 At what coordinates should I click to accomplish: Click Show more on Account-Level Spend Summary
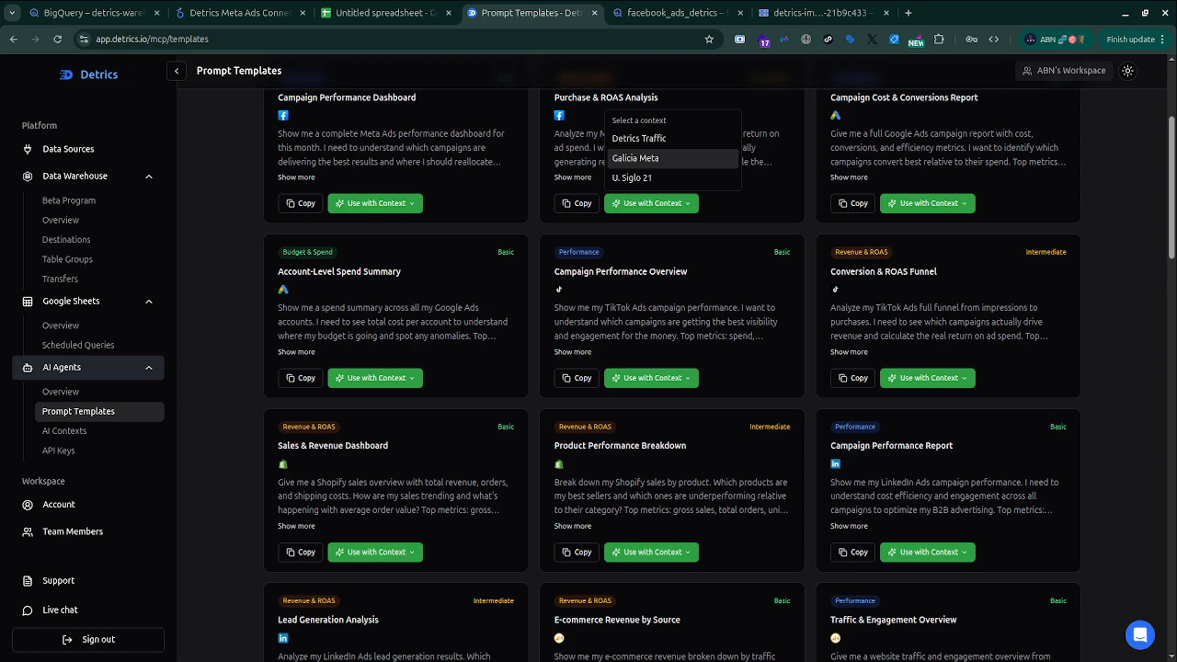296,351
